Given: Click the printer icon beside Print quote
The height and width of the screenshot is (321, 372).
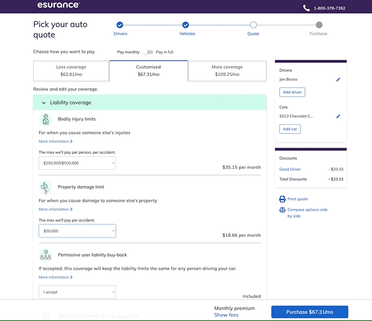Looking at the screenshot, I should [282, 199].
